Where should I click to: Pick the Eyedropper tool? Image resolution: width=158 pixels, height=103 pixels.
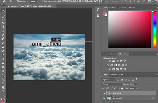[3, 35]
